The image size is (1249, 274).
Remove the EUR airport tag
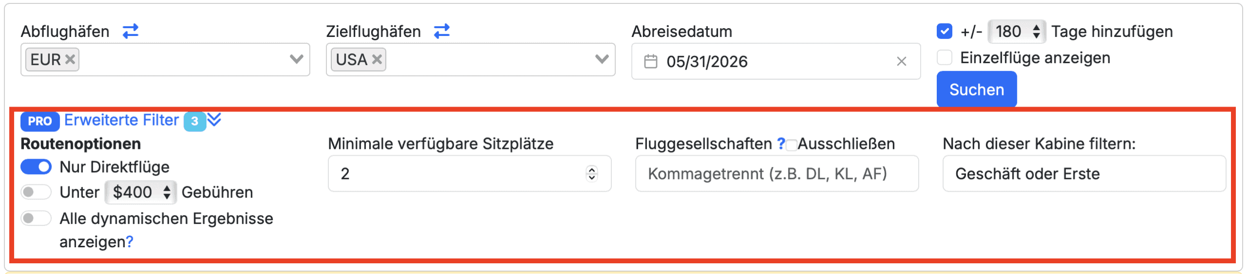[70, 59]
